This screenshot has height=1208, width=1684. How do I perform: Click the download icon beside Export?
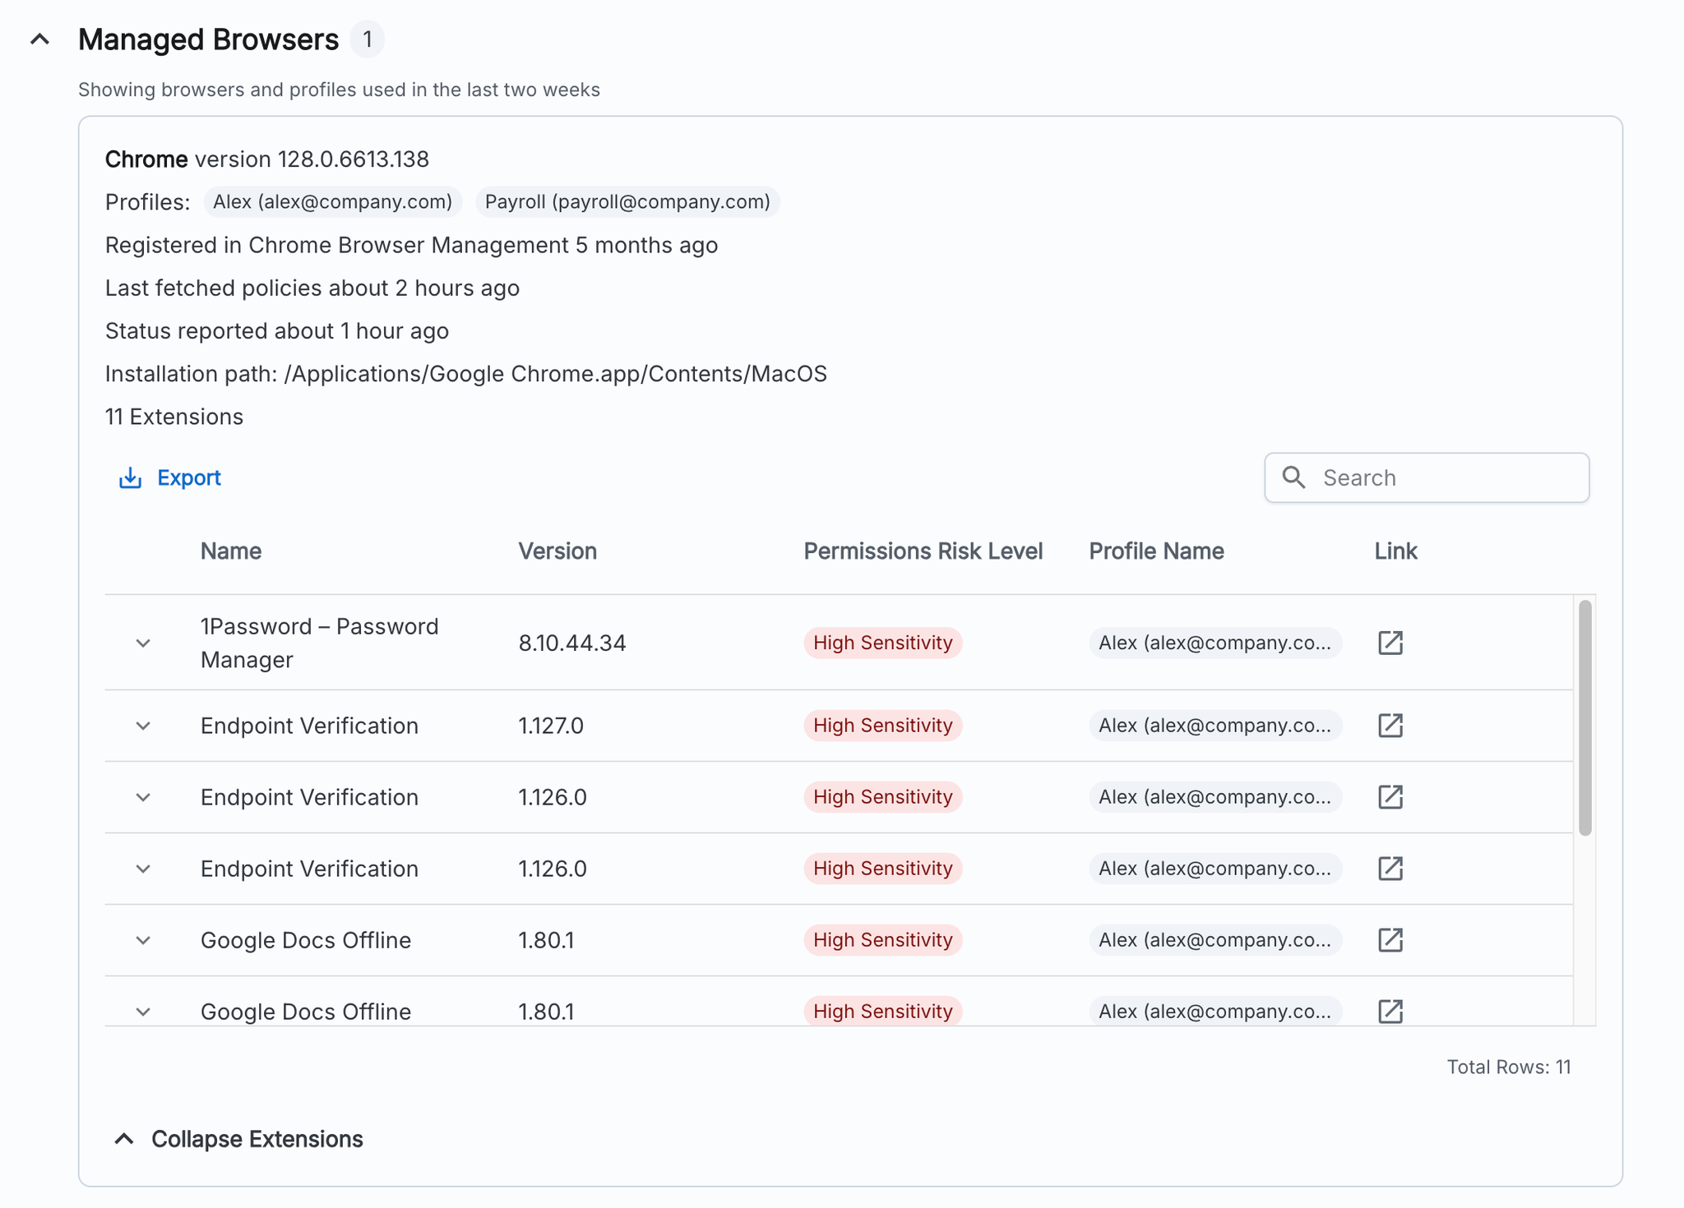129,477
